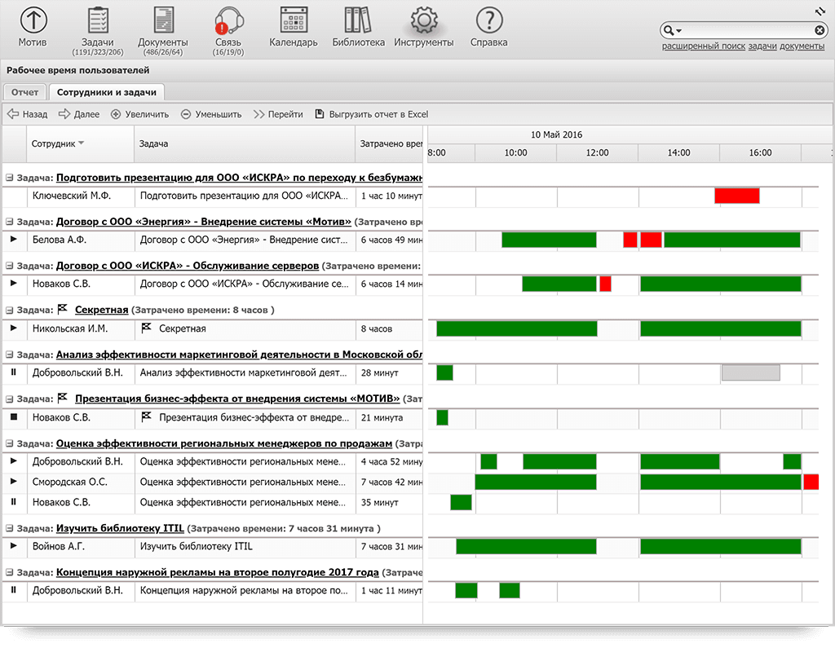Zoom out with the Уменьшить button
This screenshot has height=652, width=835.
[211, 114]
